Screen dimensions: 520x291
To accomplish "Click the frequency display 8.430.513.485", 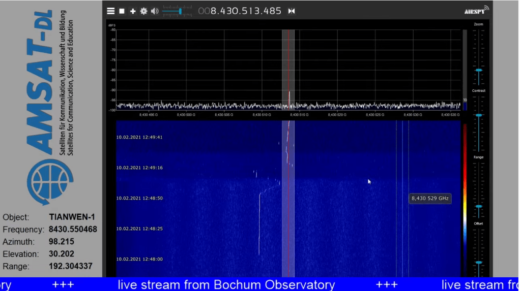I will 246,11.
